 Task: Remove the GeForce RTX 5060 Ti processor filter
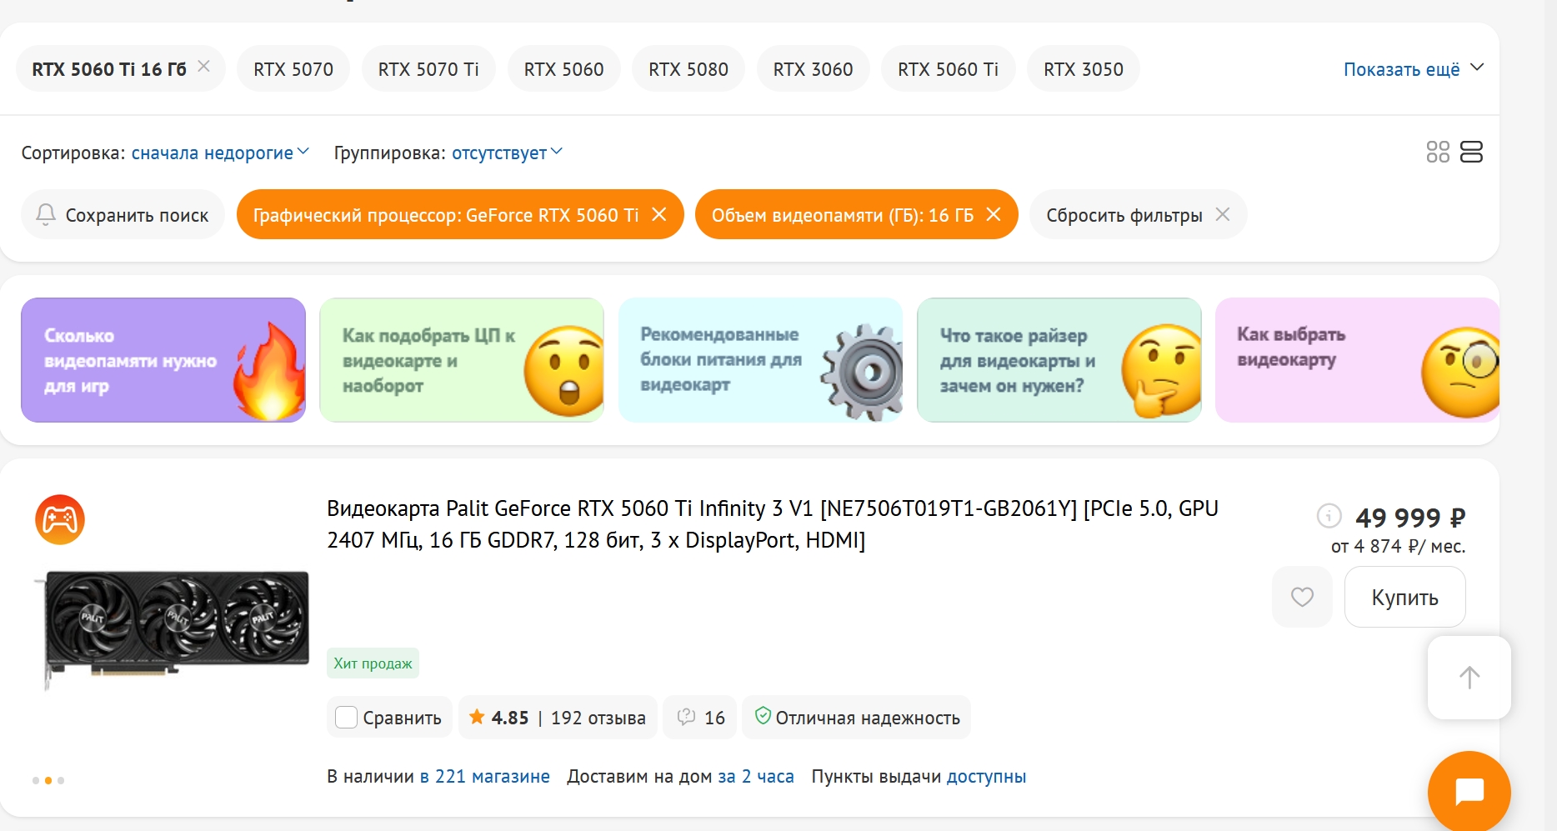658,214
